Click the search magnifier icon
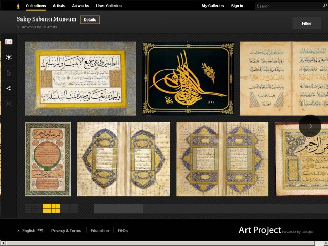Viewport: 328px width, 246px height. point(325,6)
